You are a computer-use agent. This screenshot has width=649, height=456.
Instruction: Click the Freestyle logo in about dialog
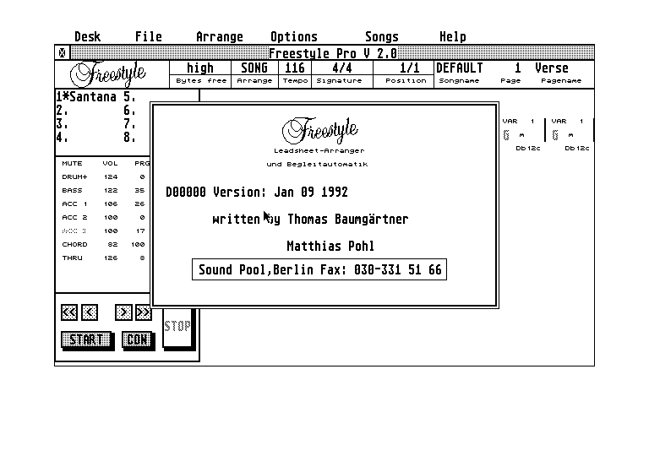pyautogui.click(x=319, y=130)
